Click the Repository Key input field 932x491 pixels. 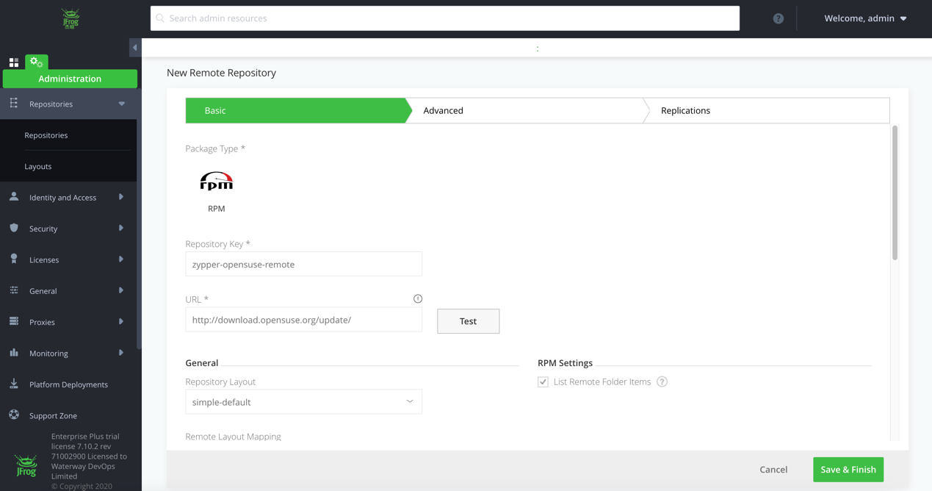pyautogui.click(x=303, y=264)
